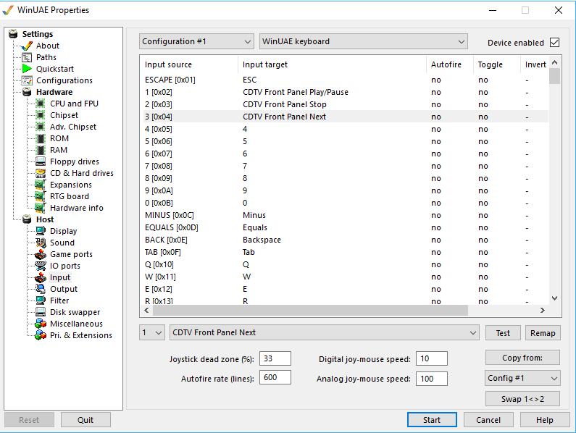Select the MINUS [0x0C] row

[x=346, y=215]
